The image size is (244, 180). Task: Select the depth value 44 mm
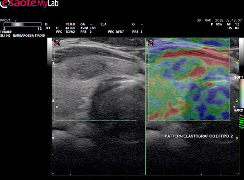pos(70,28)
